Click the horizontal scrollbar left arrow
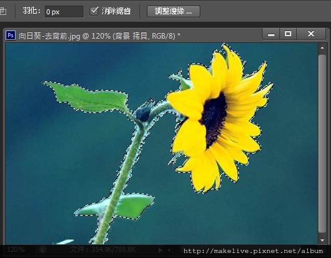Screen dimensions: 331x258 [169, 250]
